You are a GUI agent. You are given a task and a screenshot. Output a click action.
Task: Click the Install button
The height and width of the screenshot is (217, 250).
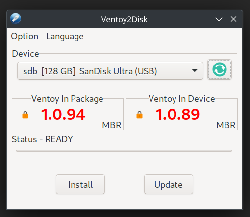80,184
